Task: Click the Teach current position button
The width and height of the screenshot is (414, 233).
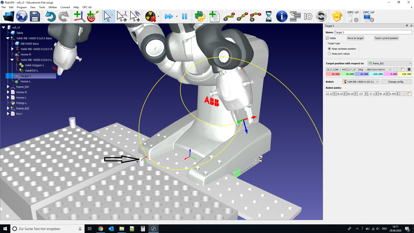Action: [x=386, y=38]
